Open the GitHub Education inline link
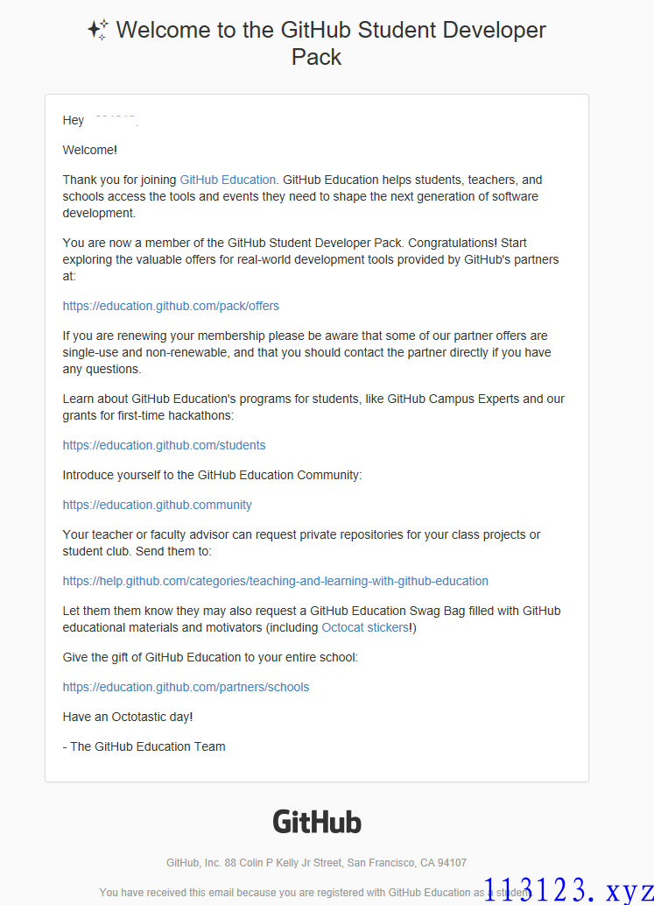654x905 pixels. (228, 180)
